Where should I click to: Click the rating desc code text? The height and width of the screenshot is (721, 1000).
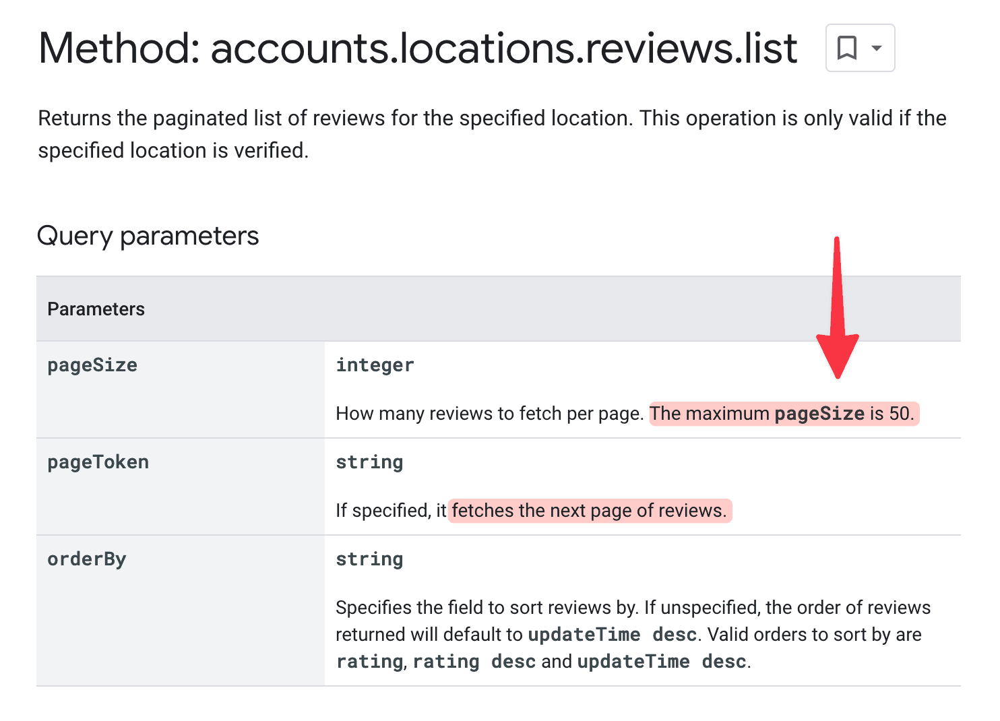pyautogui.click(x=474, y=661)
